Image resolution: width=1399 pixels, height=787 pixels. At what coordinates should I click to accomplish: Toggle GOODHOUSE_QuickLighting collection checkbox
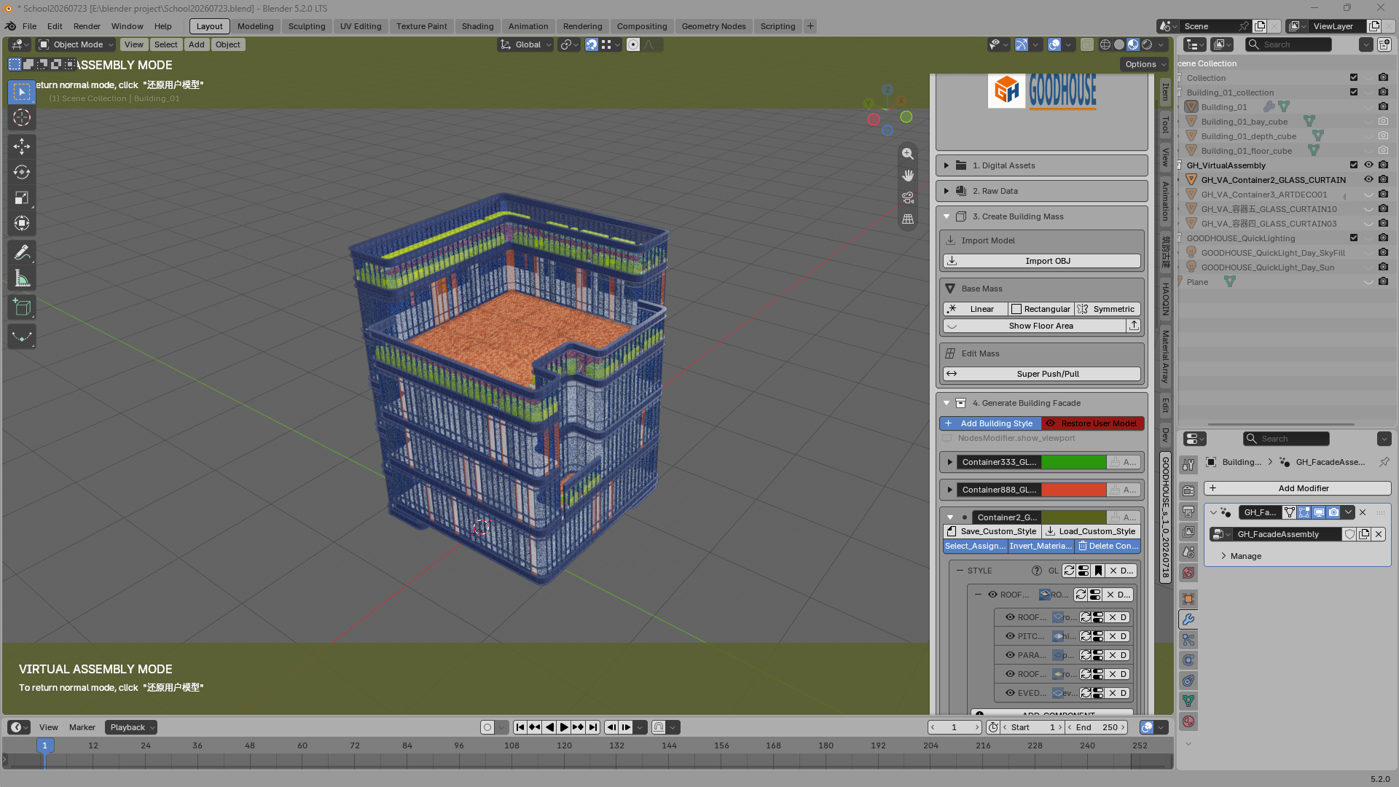point(1354,238)
